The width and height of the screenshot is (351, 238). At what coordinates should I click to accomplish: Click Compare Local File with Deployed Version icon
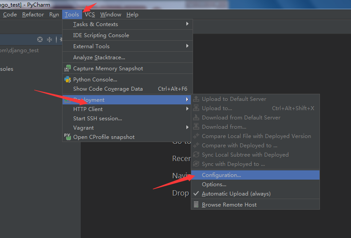coord(196,136)
